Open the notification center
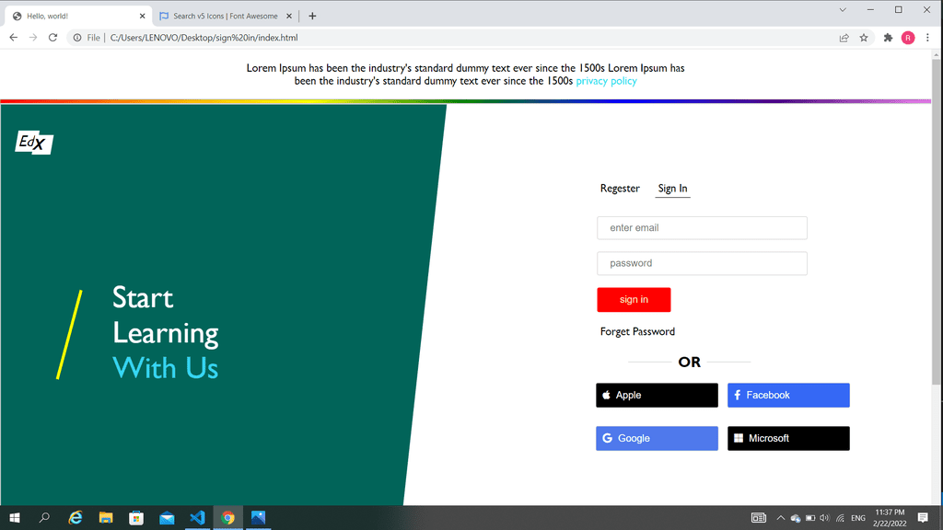The image size is (943, 530). 923,517
